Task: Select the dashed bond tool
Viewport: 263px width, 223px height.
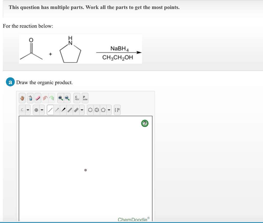Action: (57, 110)
